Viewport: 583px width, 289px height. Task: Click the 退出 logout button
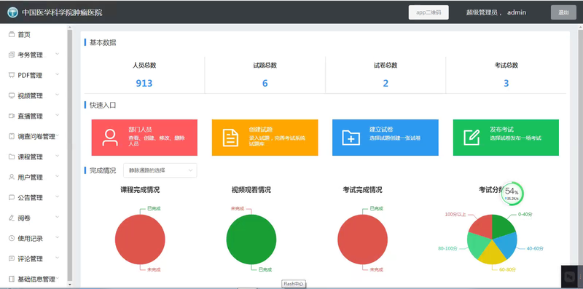click(563, 12)
